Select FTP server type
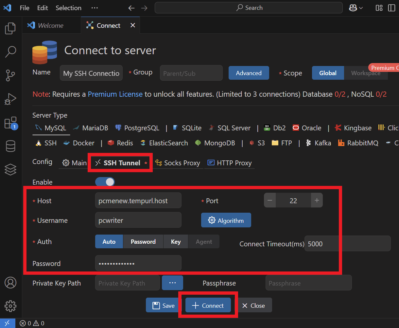 [x=282, y=143]
